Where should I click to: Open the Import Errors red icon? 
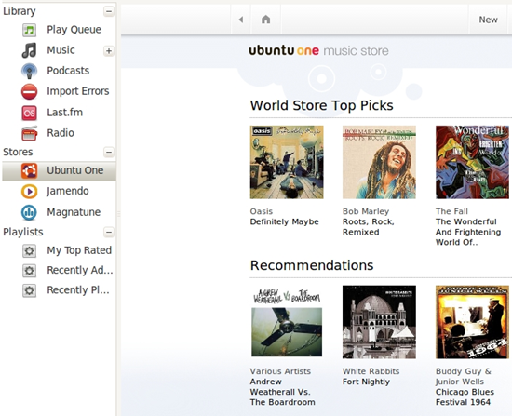(x=30, y=91)
